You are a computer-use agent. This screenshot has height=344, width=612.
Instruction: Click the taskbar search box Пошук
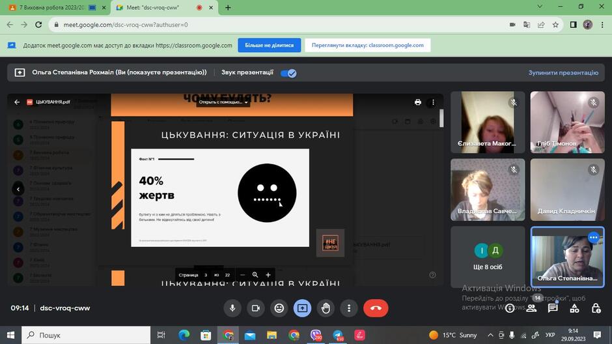tap(86, 335)
